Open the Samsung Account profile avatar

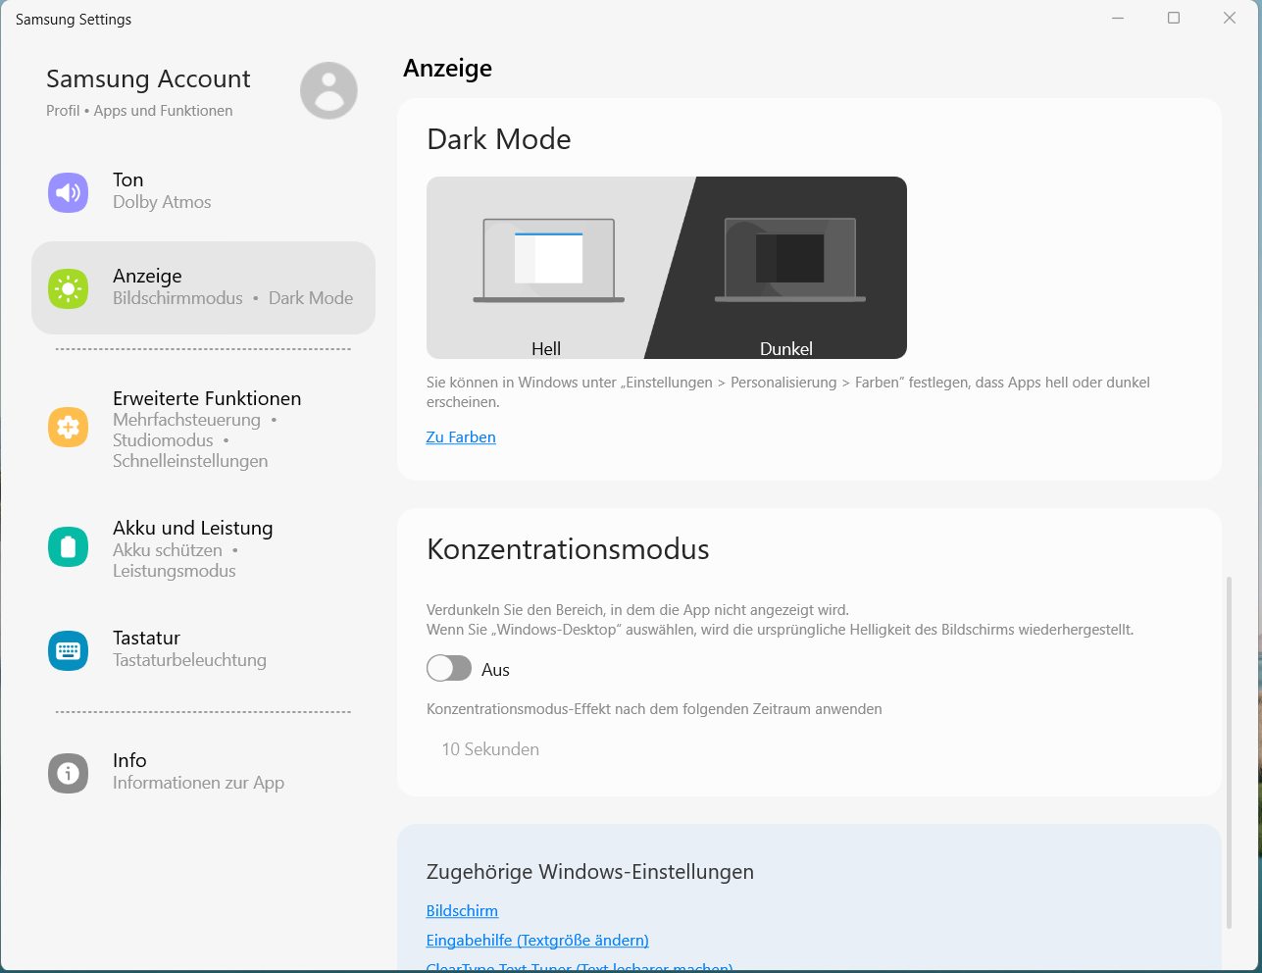328,90
